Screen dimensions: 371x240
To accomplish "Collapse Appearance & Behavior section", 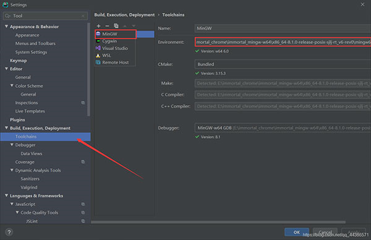I will pyautogui.click(x=6, y=27).
